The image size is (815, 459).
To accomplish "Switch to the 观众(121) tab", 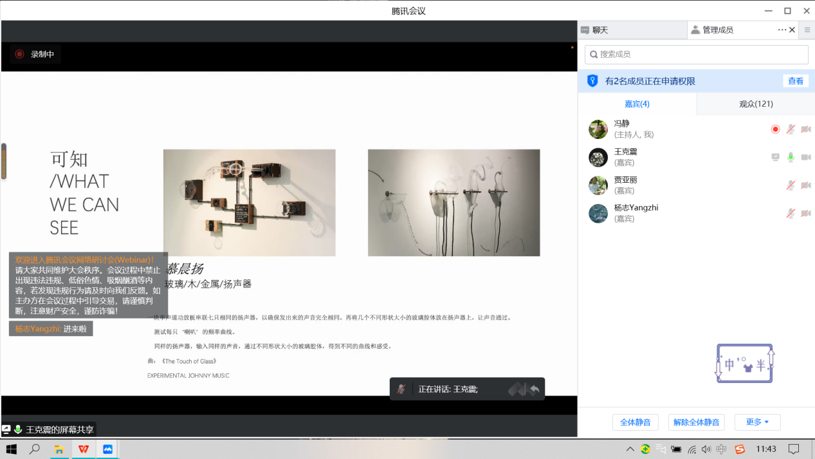I will point(755,104).
